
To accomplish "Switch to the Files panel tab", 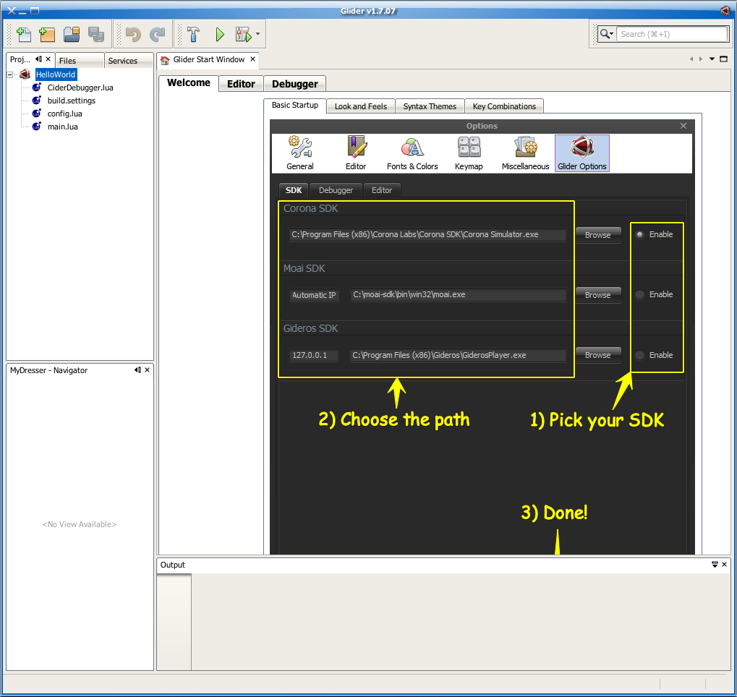I will pyautogui.click(x=67, y=61).
